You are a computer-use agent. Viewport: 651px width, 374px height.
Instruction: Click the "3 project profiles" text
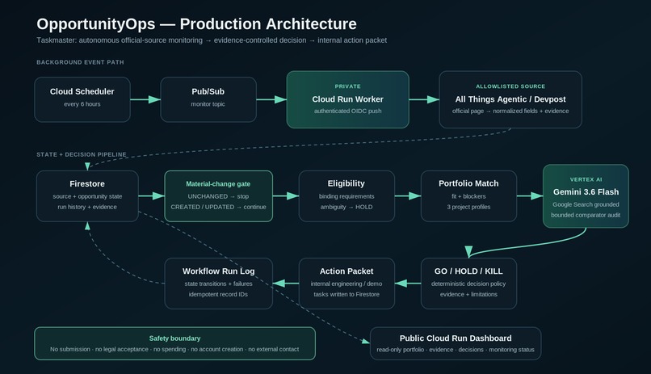(468, 207)
